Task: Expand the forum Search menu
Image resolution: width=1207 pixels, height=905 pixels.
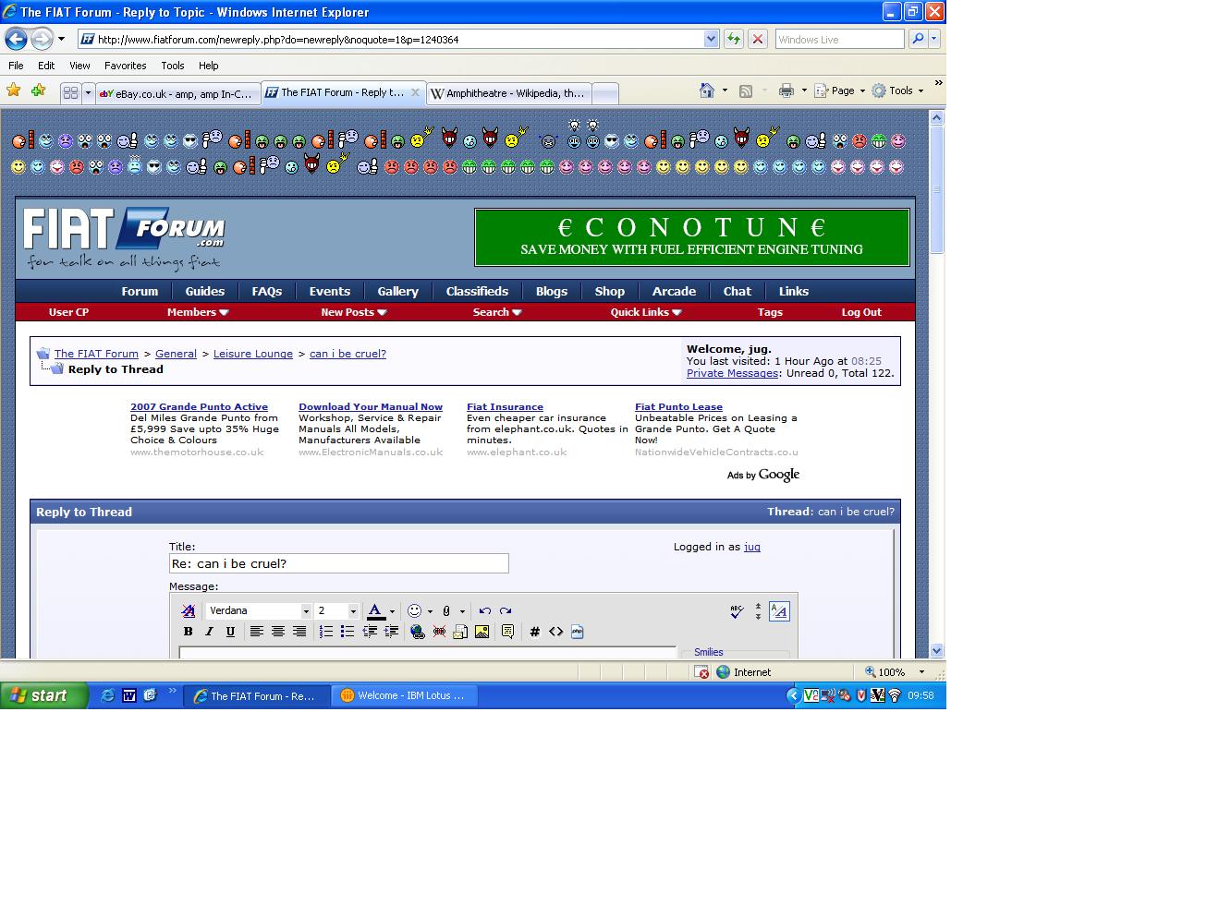Action: (497, 312)
